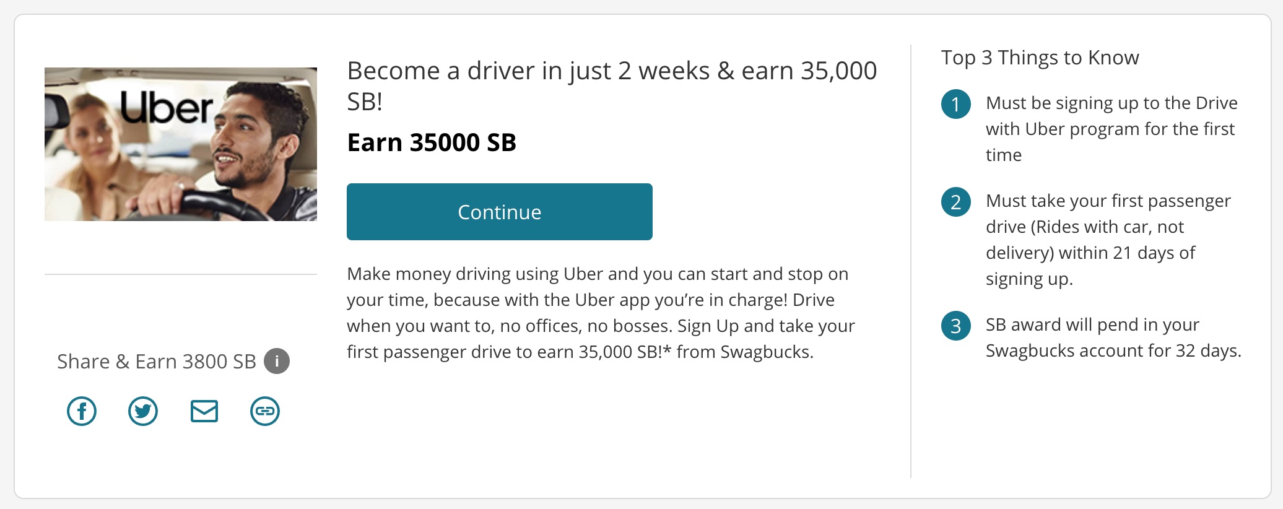Screen dimensions: 1283x509
Task: Click the Earn 35000 SB heading
Action: tap(432, 142)
